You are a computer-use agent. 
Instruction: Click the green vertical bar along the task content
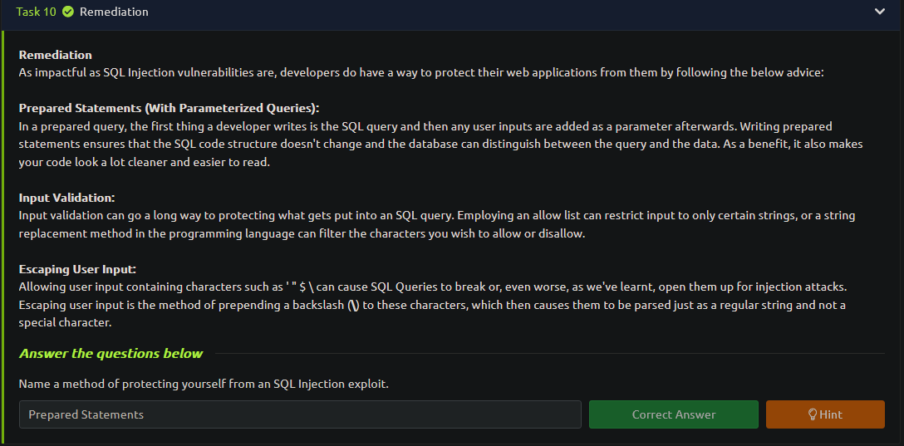point(2,236)
